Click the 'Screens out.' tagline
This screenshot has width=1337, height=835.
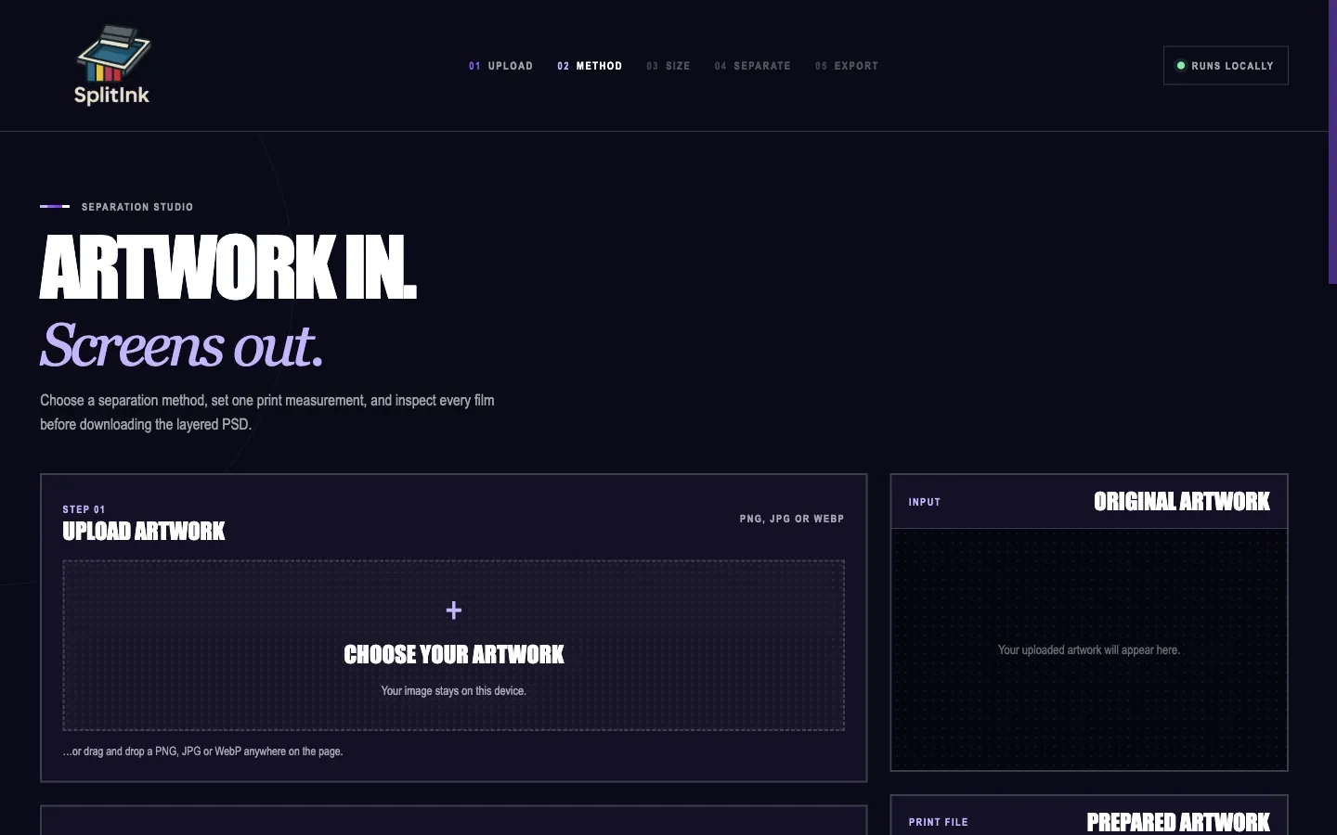pos(182,345)
